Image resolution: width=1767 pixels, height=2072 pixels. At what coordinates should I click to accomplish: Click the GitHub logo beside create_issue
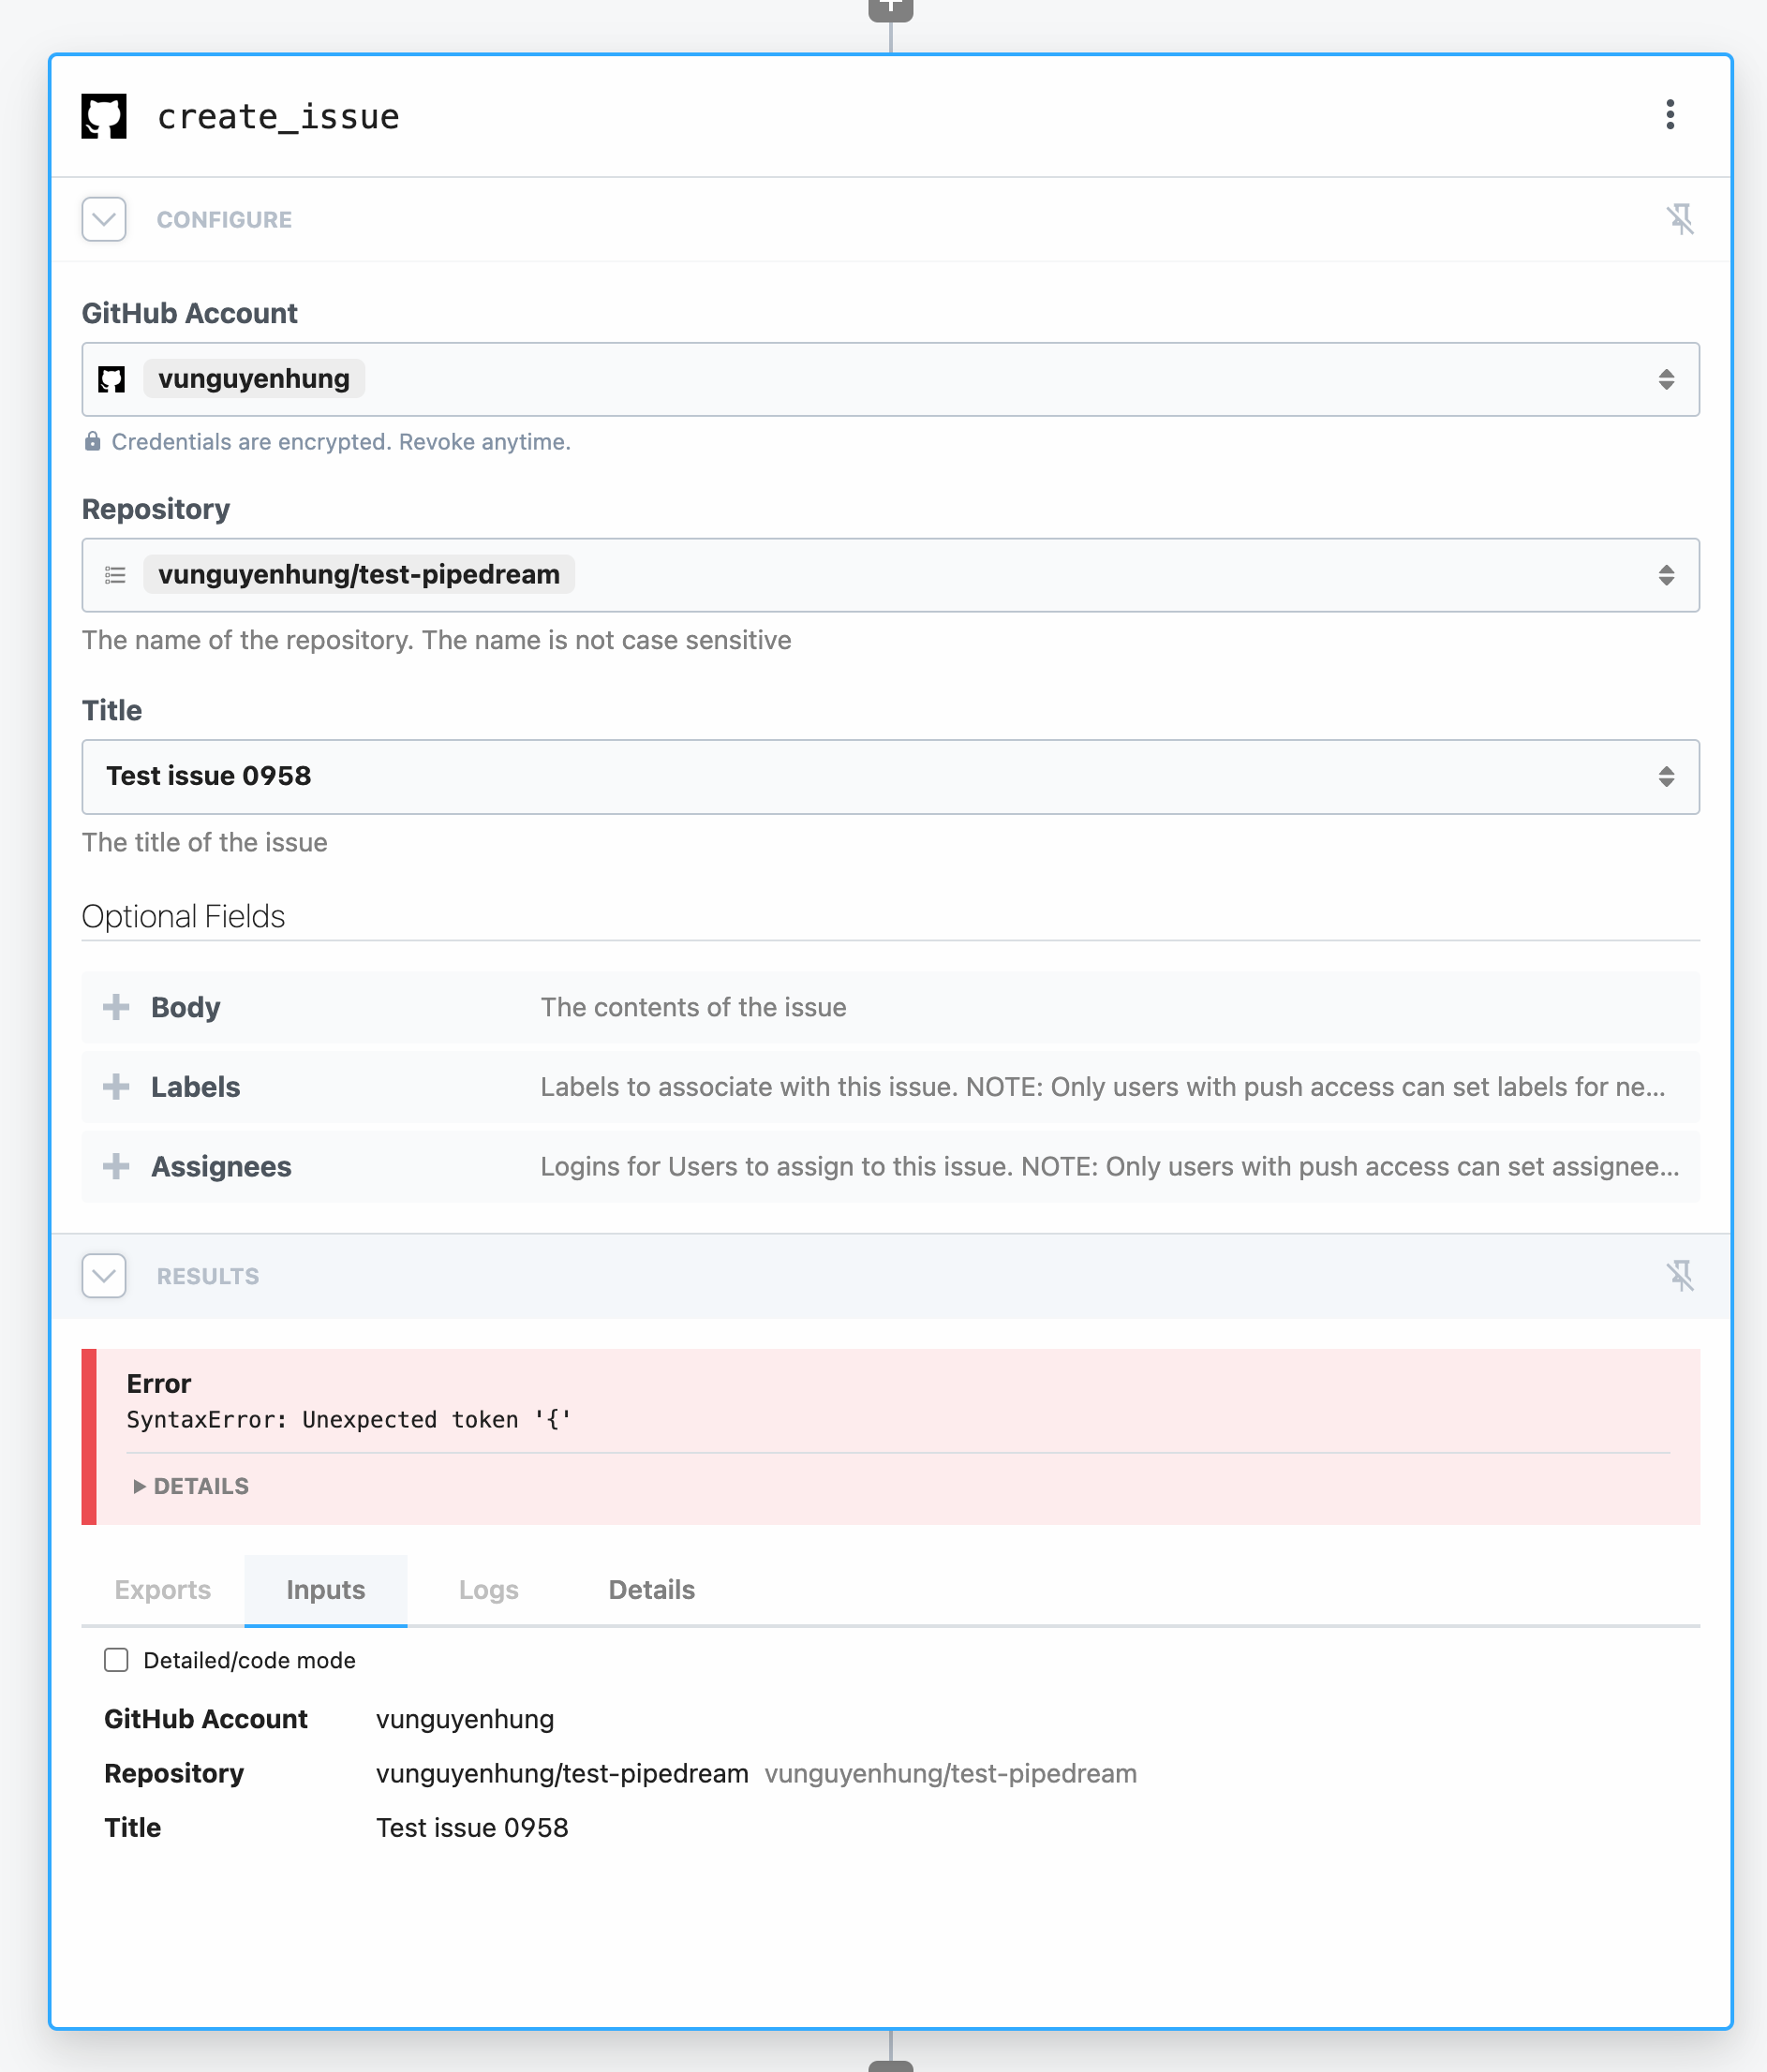[x=104, y=116]
